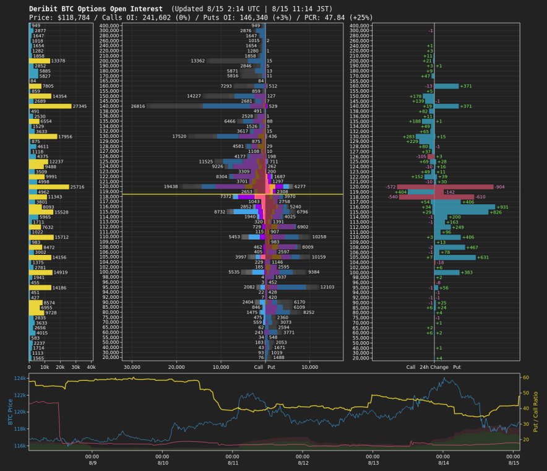Click the "15528" total value
This screenshot has height=471, width=547.
click(x=61, y=212)
